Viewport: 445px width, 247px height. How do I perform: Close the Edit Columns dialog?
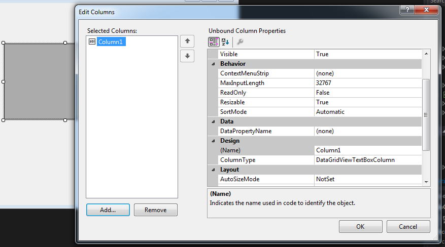pos(426,10)
